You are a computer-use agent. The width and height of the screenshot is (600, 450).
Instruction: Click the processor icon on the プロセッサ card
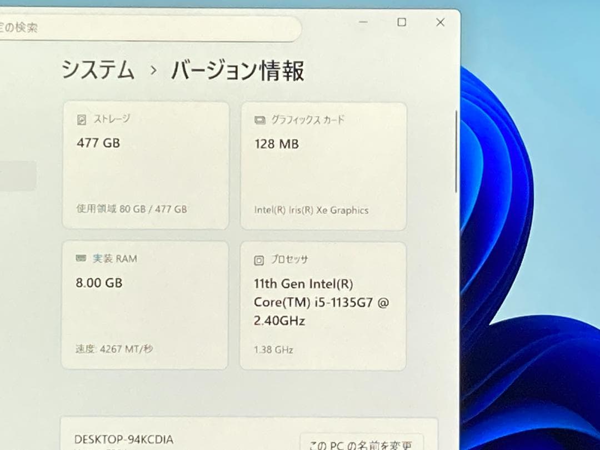(x=259, y=259)
